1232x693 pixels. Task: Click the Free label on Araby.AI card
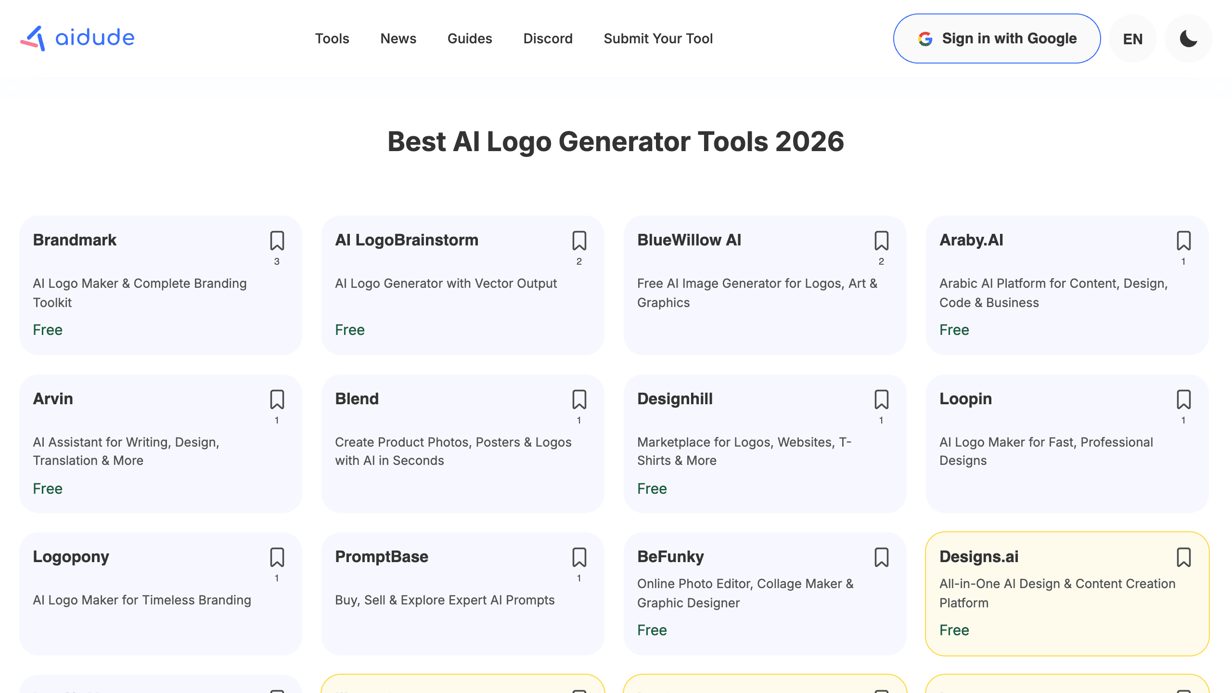pyautogui.click(x=954, y=330)
